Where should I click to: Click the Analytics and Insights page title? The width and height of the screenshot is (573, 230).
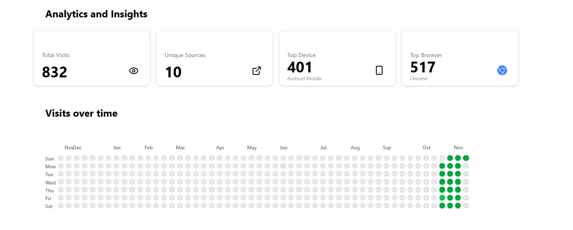coord(96,14)
